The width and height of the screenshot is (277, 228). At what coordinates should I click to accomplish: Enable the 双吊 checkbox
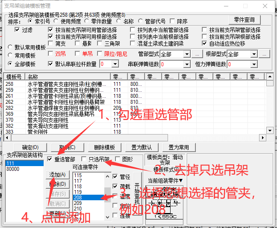click(51, 54)
